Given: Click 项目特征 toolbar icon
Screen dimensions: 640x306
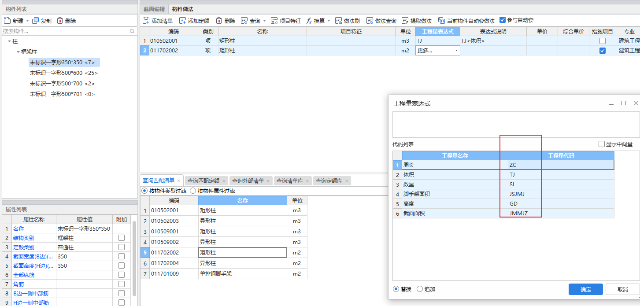Looking at the screenshot, I should tap(274, 21).
